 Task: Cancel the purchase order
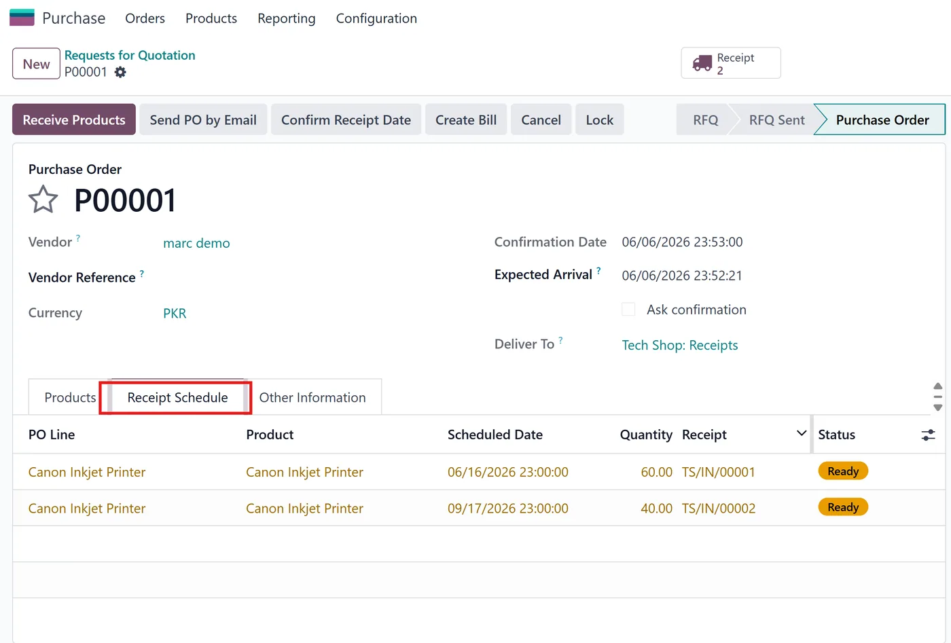(541, 120)
